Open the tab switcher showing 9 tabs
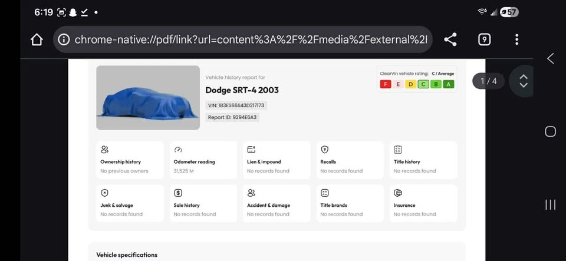This screenshot has width=566, height=261. coord(484,39)
